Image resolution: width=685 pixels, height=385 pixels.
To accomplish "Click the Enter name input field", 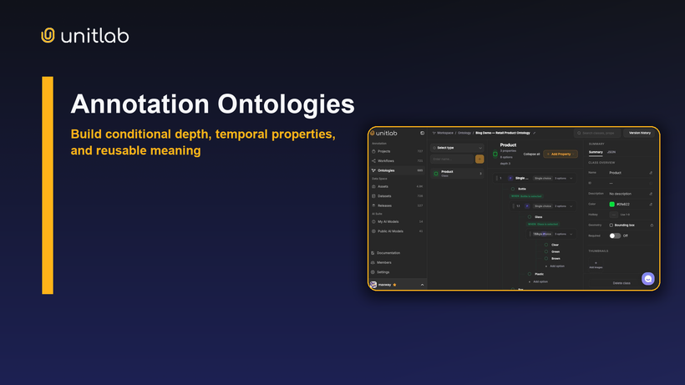I will [452, 159].
